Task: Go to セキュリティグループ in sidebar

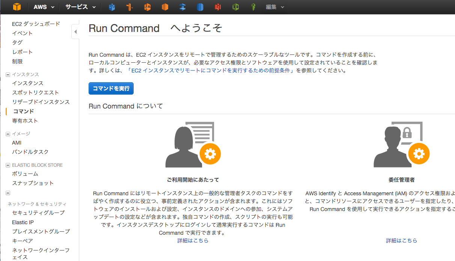Action: point(38,213)
